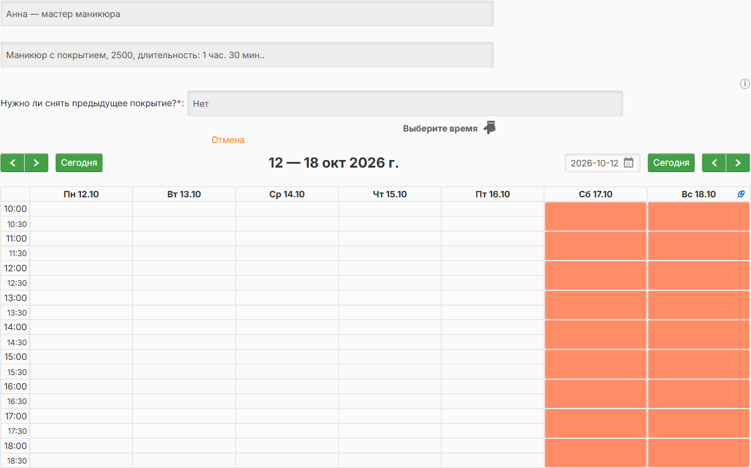Click the week title '12 — 18 окт 2026 г.'
Viewport: 751px width, 468px height.
pyautogui.click(x=333, y=163)
